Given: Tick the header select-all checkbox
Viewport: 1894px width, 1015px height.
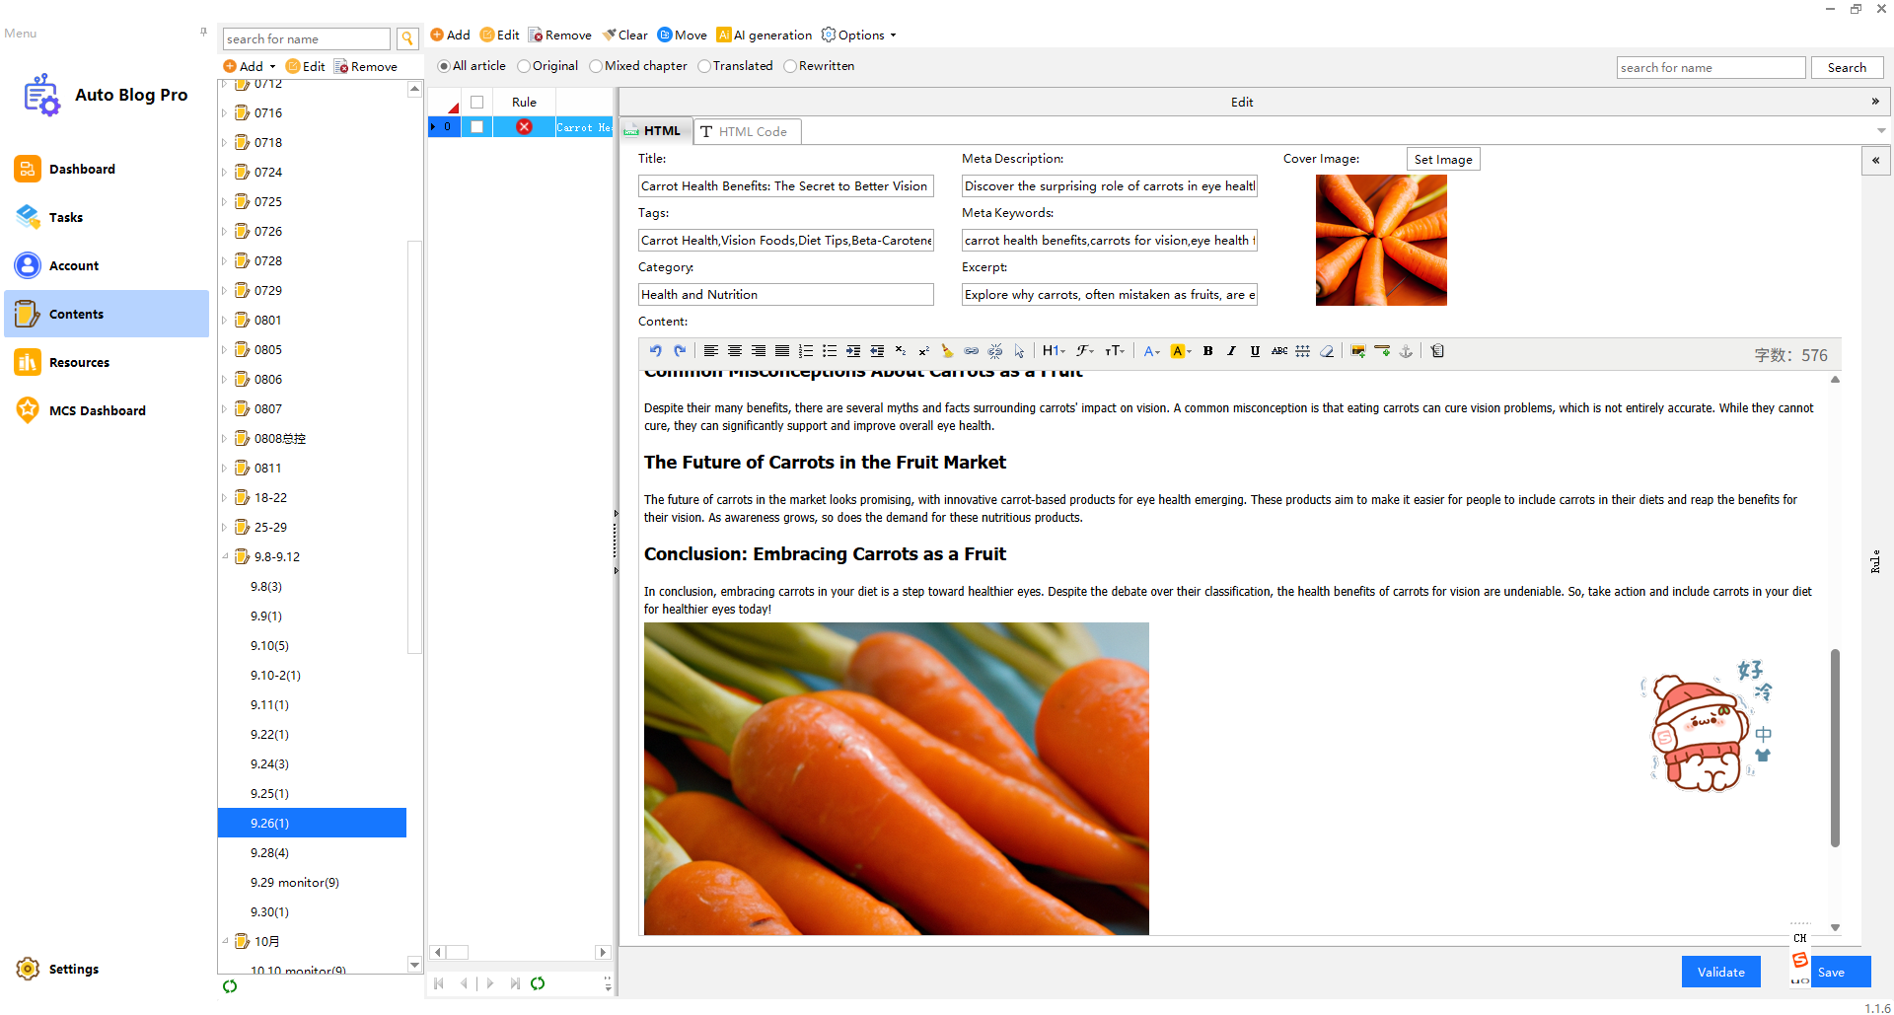Looking at the screenshot, I should coord(476,102).
